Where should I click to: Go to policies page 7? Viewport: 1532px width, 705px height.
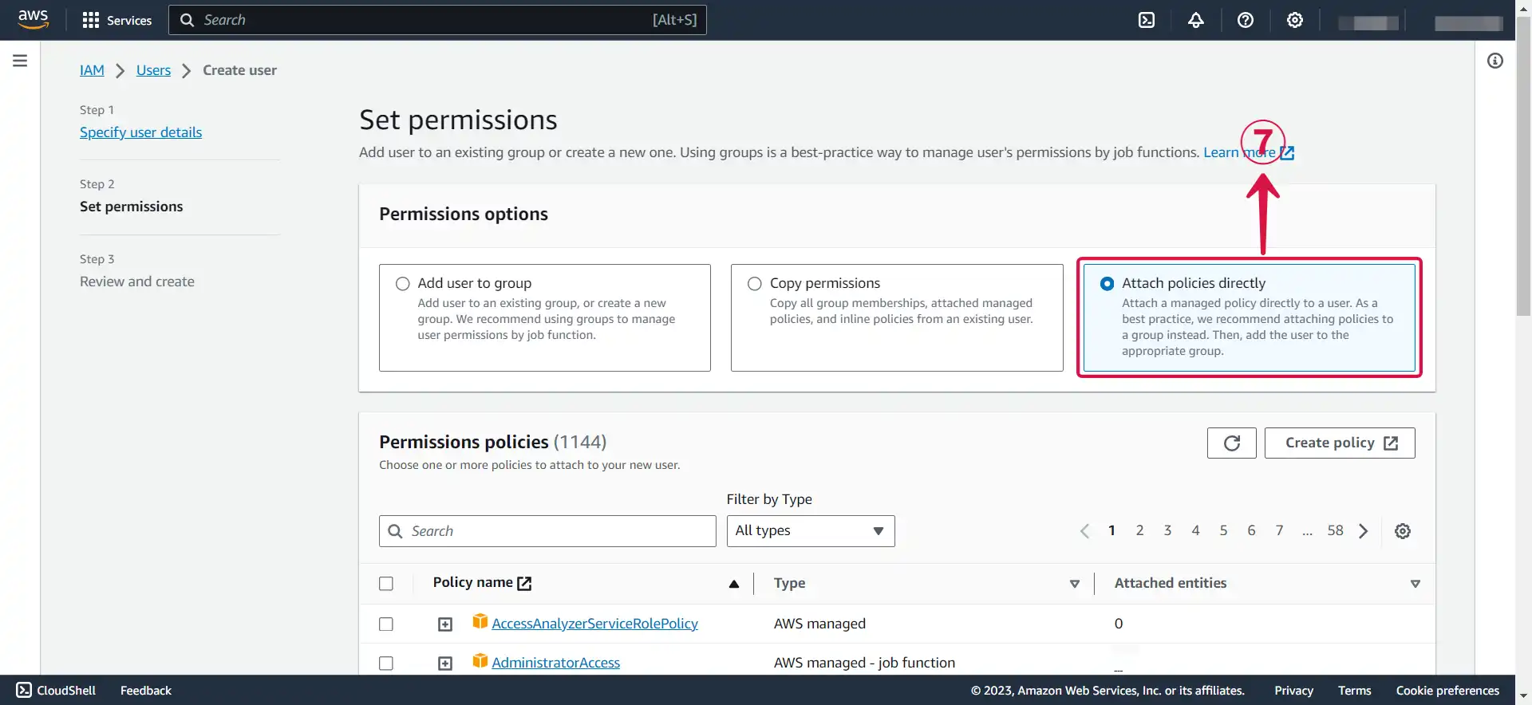1279,530
